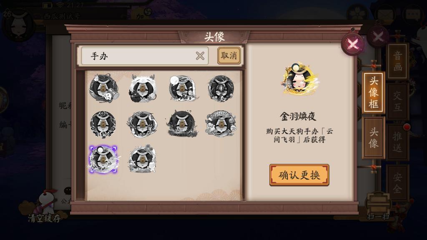Select the purple-highlighted avatar frame
This screenshot has height=240, width=427.
point(103,159)
